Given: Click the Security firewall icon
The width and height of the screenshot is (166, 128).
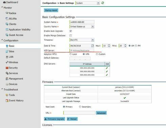Looking at the screenshot, I should coord(7,68).
